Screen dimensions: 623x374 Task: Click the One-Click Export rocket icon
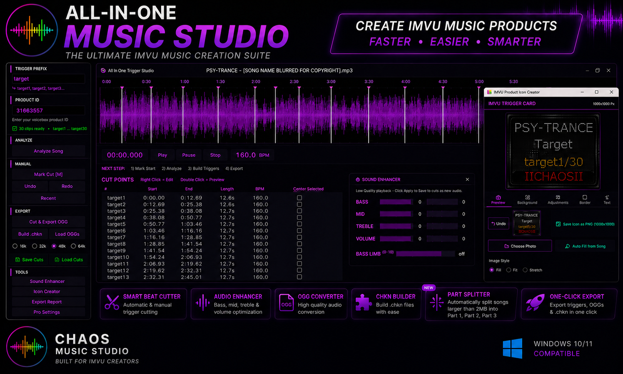(x=535, y=303)
